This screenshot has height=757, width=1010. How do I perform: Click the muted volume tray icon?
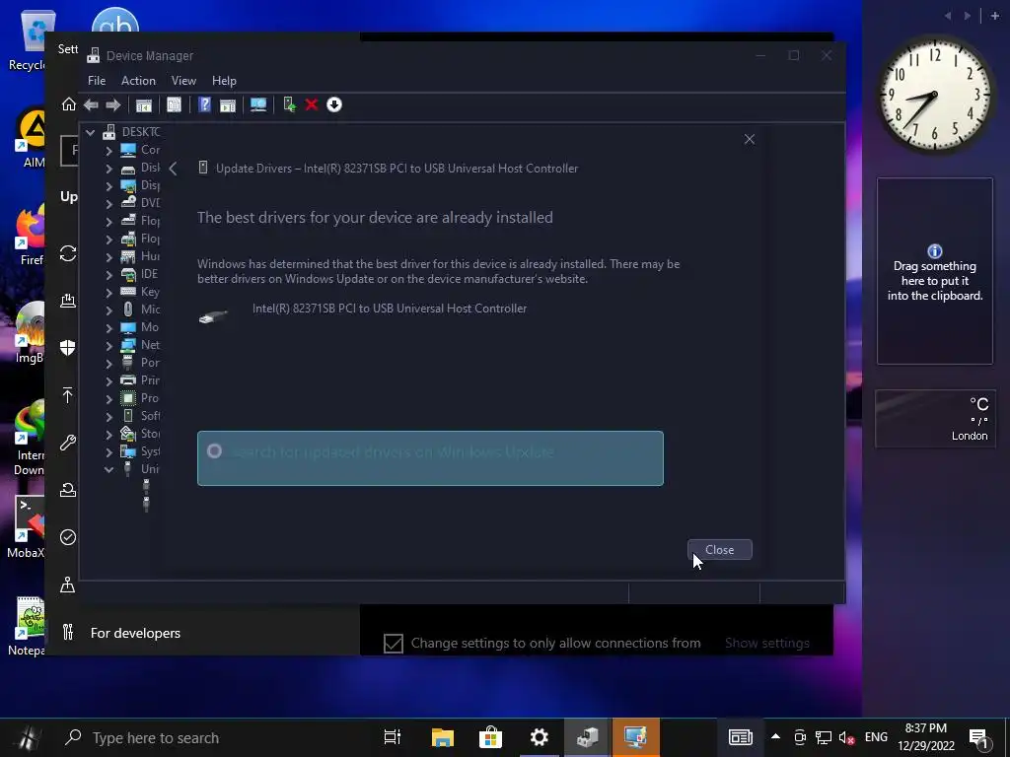coord(846,737)
